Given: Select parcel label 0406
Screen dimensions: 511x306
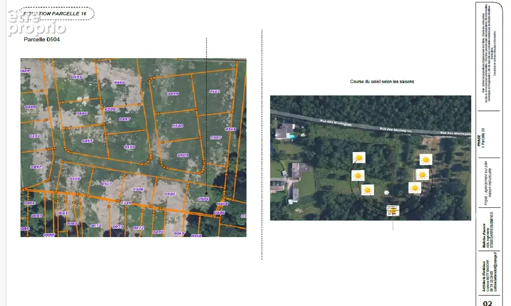Looking at the screenshot, I should (219, 212).
